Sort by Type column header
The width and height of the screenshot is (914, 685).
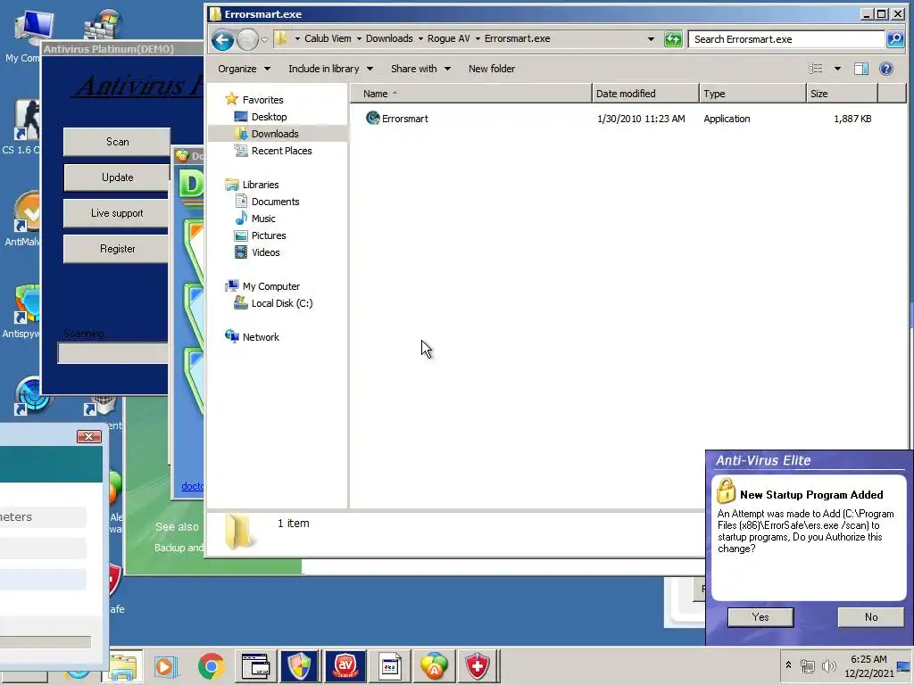tap(752, 94)
